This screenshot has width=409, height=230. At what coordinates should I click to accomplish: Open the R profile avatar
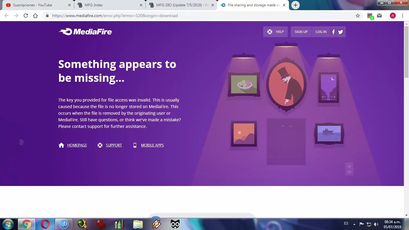coord(393,16)
